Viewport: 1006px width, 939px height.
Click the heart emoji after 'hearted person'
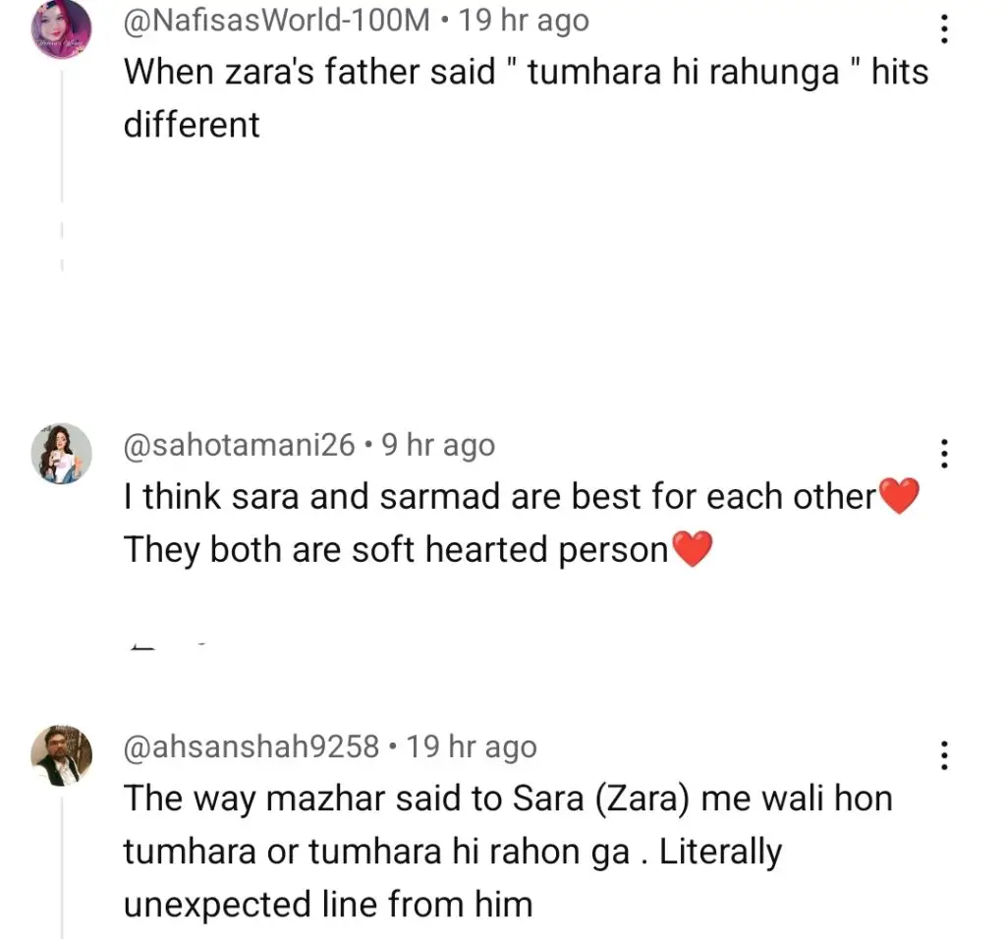click(692, 549)
